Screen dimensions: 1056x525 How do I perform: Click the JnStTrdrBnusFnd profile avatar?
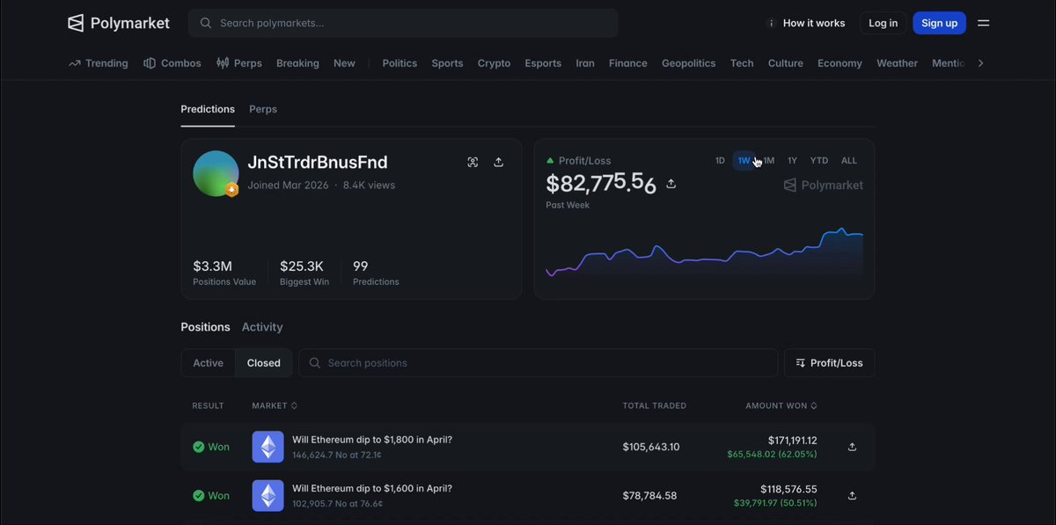point(216,173)
